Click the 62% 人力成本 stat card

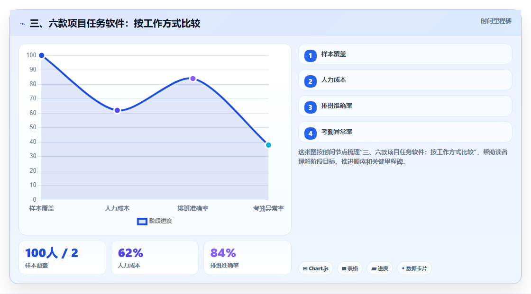coord(155,258)
